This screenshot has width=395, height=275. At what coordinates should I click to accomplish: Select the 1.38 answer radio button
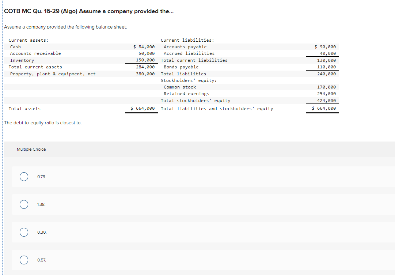point(24,204)
